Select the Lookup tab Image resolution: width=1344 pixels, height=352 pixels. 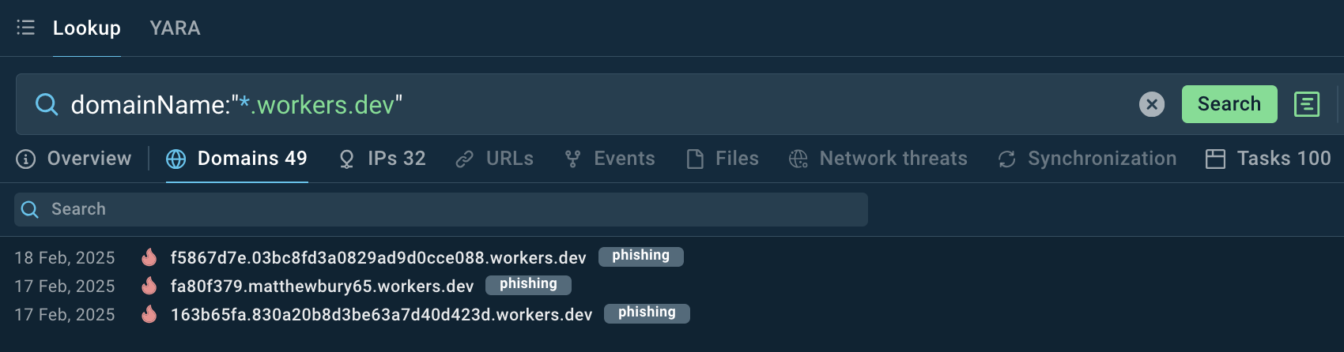87,28
